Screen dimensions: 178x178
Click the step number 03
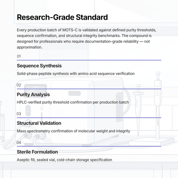[19, 114]
